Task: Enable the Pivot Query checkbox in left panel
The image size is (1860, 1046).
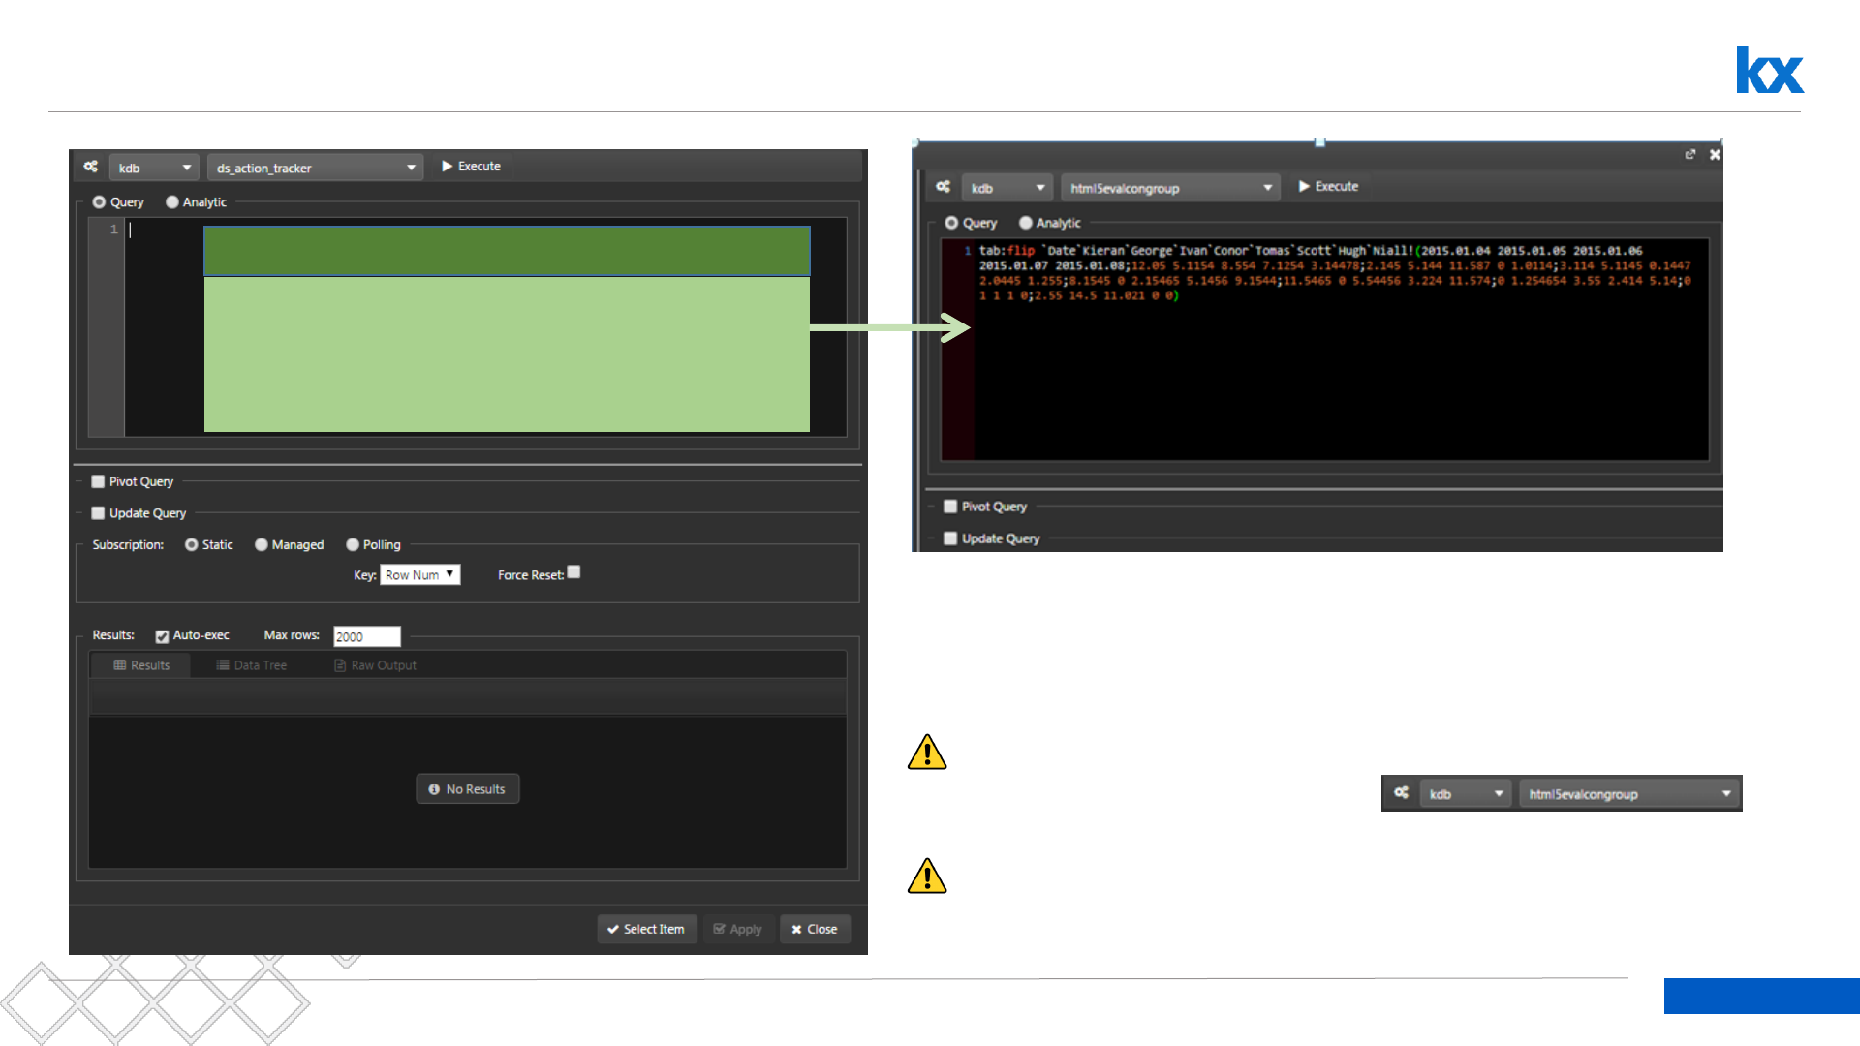Action: point(98,481)
